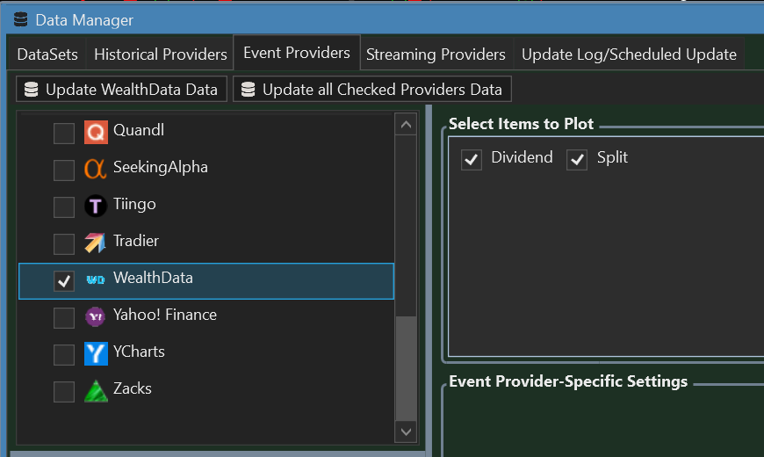Enable the Zacks provider checkbox
The image size is (764, 457).
coord(64,391)
